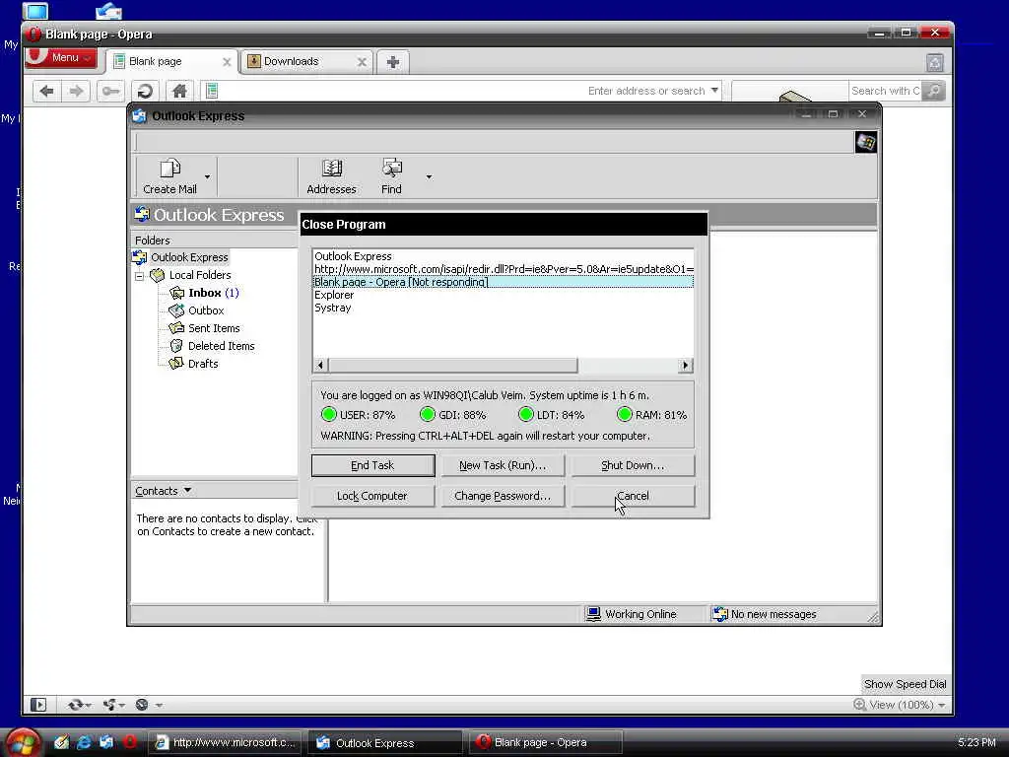Click the task list scroll left arrow
Viewport: 1009px width, 757px height.
320,366
